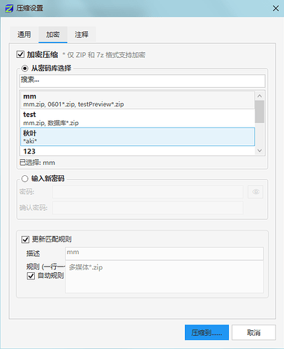This screenshot has width=284, height=349.
Task: Click the password list scroll up arrow
Action: (x=260, y=96)
